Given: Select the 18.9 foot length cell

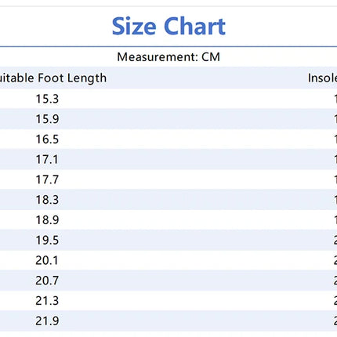Looking at the screenshot, I should [x=47, y=219].
